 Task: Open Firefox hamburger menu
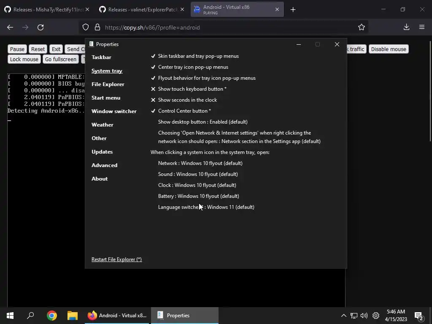(x=422, y=27)
